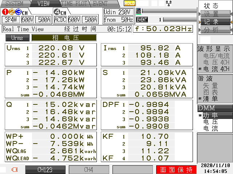
Task: Open the 相电压 voltage type selector
Action: (64, 38)
